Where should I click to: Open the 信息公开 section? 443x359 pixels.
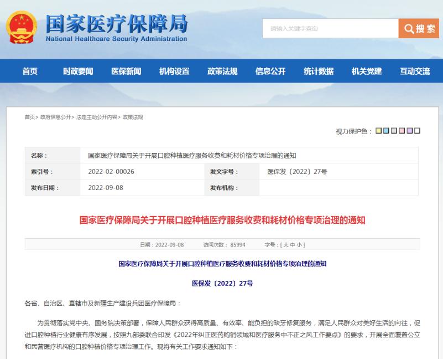[269, 71]
